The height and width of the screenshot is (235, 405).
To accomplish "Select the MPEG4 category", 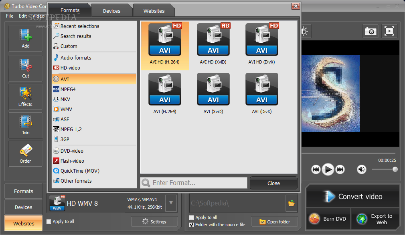I will 94,89.
